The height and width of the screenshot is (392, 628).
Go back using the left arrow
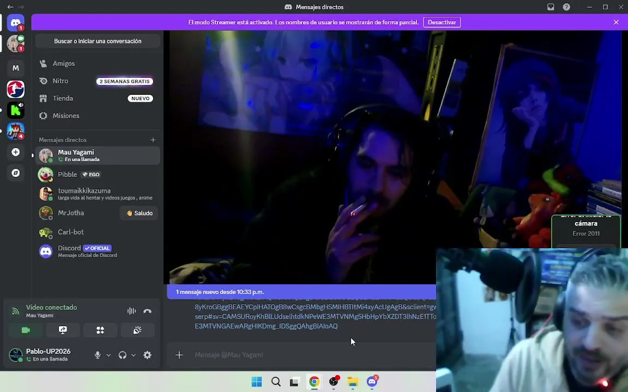pos(10,7)
